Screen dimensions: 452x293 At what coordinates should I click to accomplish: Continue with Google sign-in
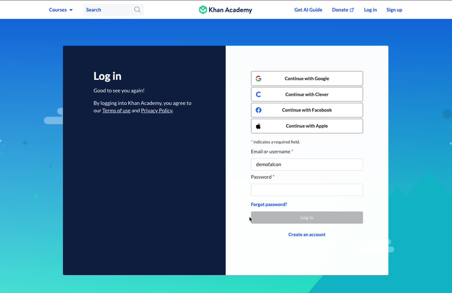coord(307,78)
